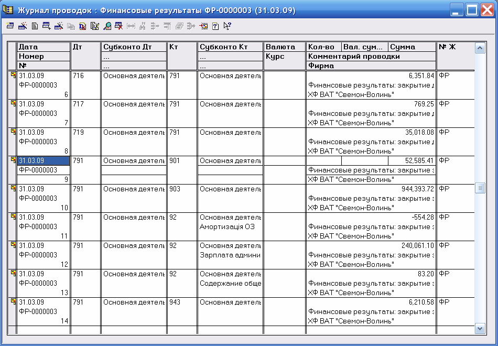The width and height of the screenshot is (498, 346).
Task: Activate the arrow-with-question context help pointer
Action: 227,26
